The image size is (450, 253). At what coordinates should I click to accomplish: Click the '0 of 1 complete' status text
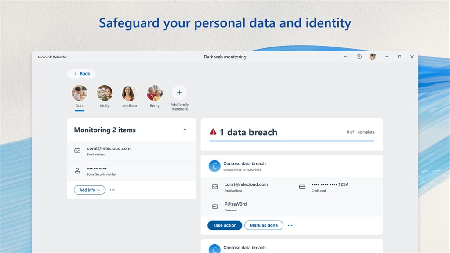point(360,132)
